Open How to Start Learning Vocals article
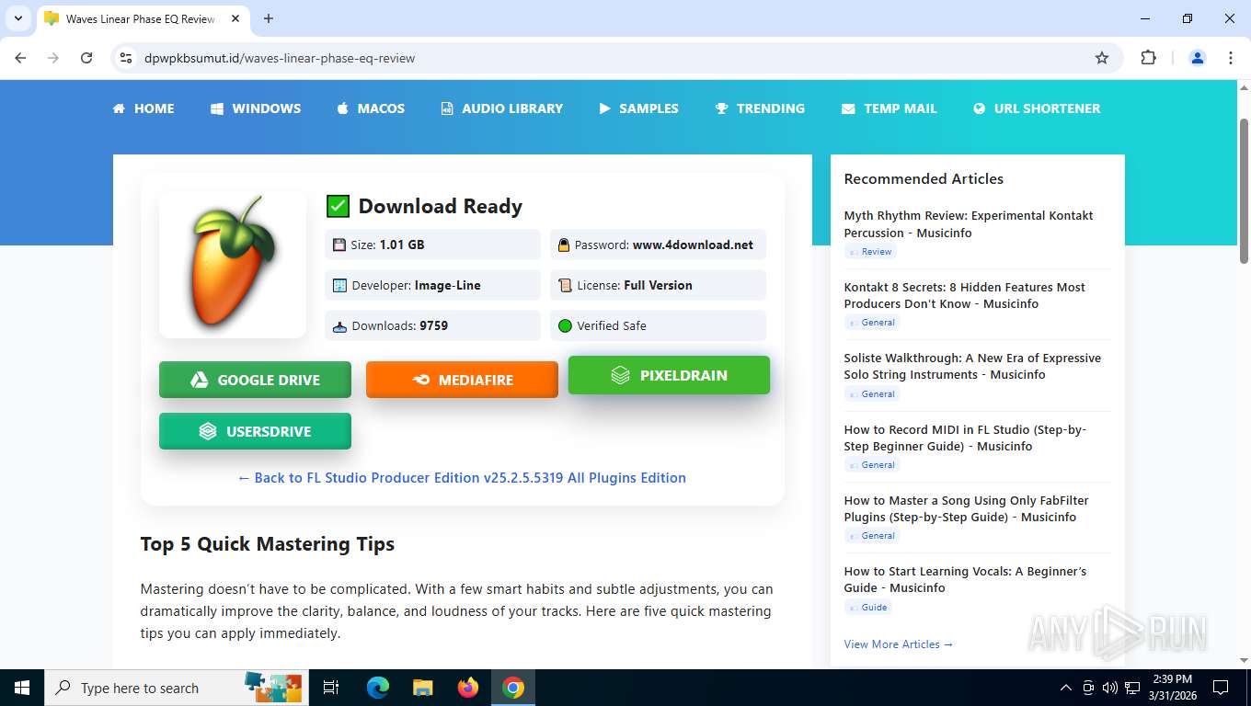Image resolution: width=1251 pixels, height=706 pixels. pos(965,579)
